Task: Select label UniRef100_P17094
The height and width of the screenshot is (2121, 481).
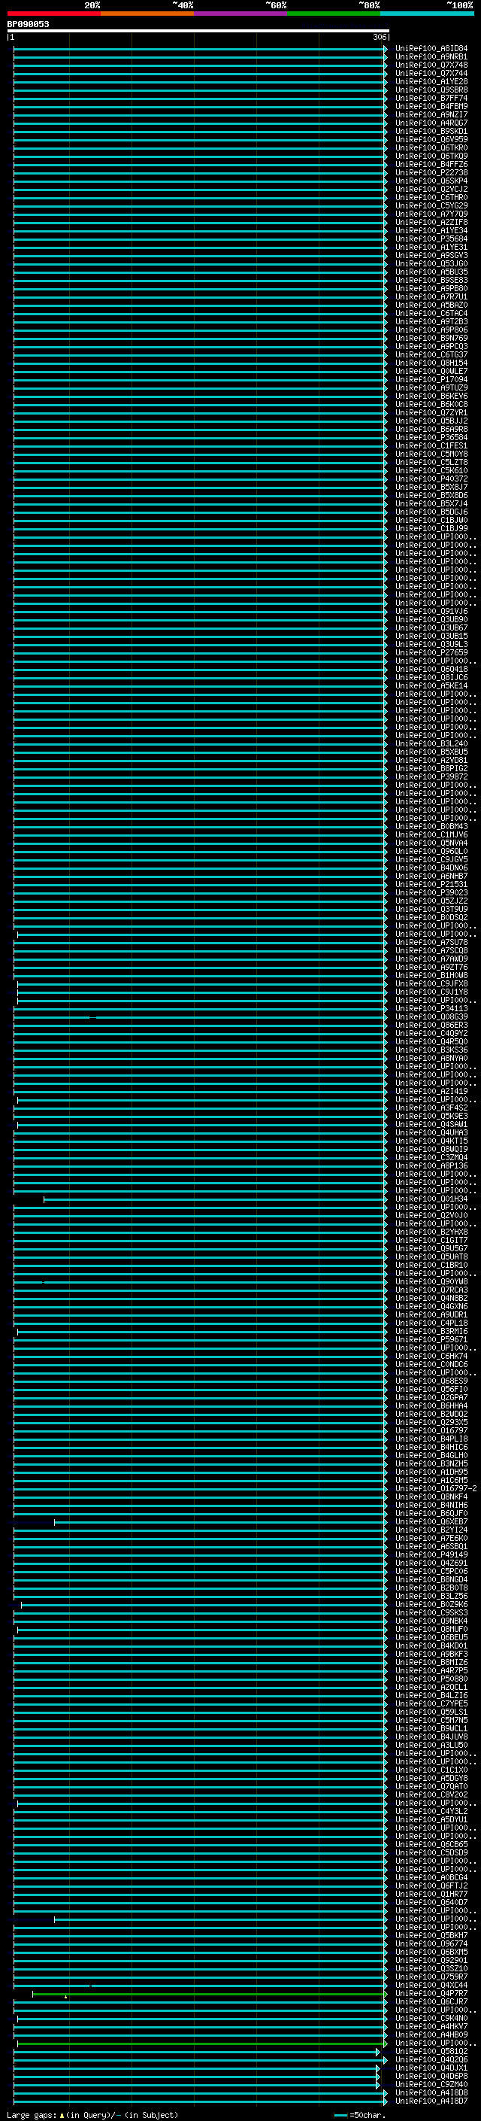Action: coord(431,379)
